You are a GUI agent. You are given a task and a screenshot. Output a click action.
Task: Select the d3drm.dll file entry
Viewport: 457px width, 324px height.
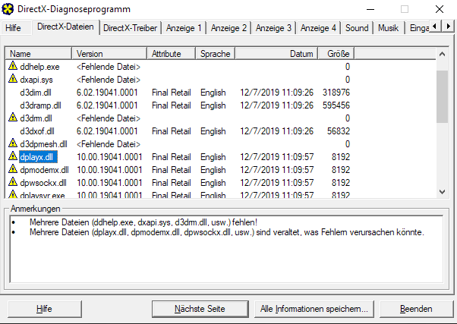click(36, 118)
